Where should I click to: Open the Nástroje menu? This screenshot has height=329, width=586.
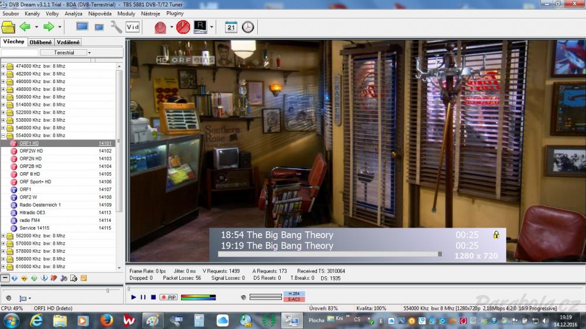tap(151, 13)
